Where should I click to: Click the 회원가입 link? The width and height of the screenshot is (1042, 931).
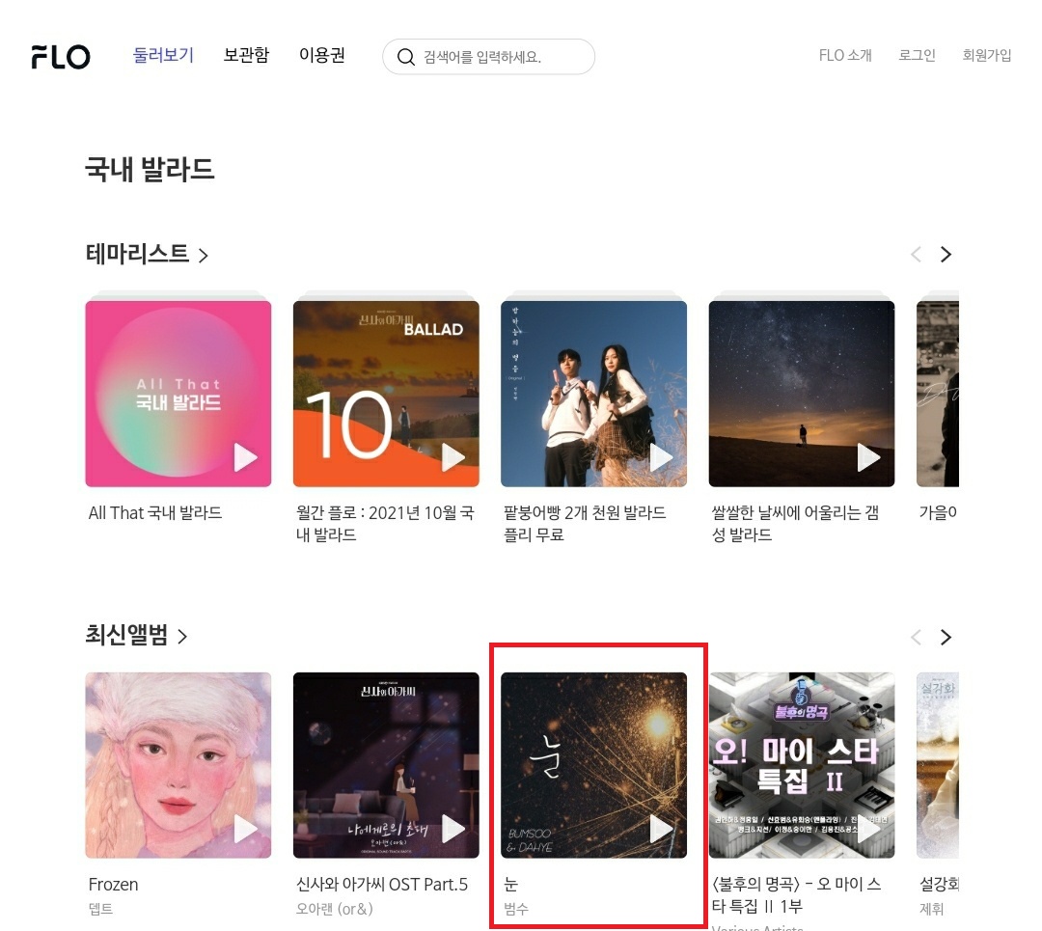coord(987,56)
